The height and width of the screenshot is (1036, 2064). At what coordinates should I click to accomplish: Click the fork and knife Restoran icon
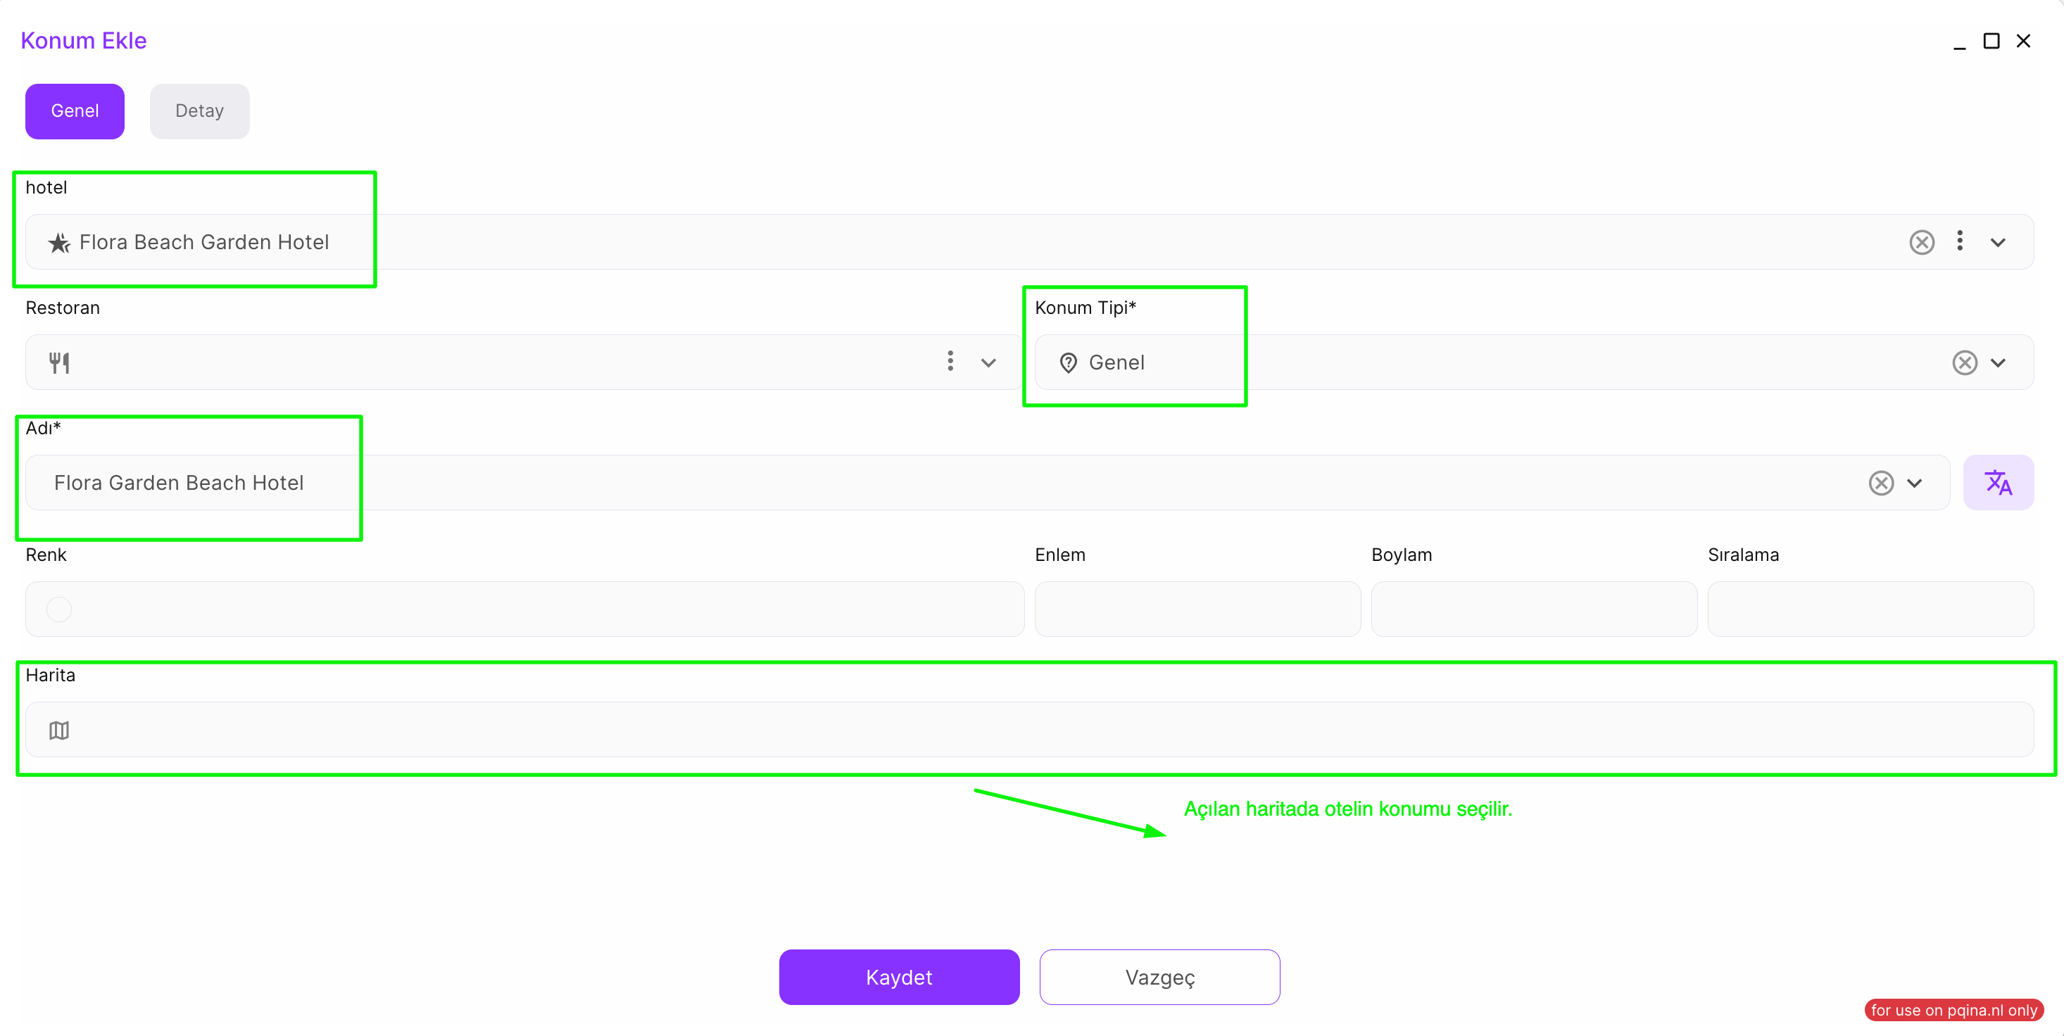(59, 363)
